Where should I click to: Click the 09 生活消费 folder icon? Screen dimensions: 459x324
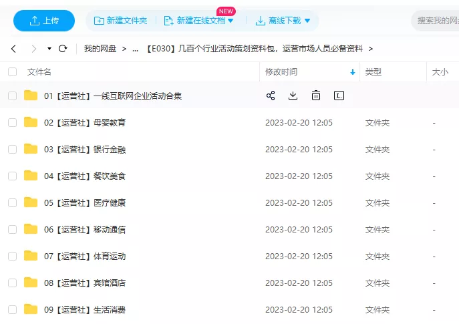click(31, 309)
